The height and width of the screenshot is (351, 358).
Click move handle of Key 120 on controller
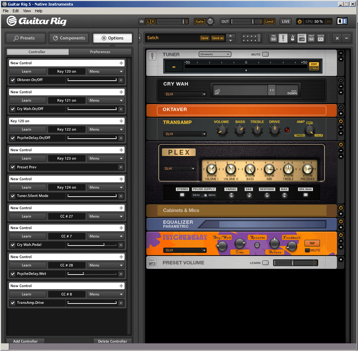[x=121, y=121]
